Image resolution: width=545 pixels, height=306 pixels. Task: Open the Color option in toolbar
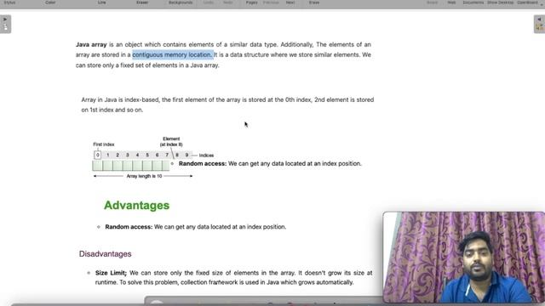click(50, 3)
